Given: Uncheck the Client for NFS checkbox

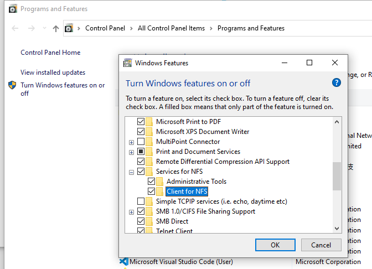Looking at the screenshot, I should pyautogui.click(x=151, y=192).
